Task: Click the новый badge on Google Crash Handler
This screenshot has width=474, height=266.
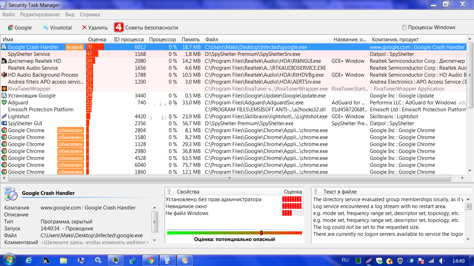Action: pos(75,47)
